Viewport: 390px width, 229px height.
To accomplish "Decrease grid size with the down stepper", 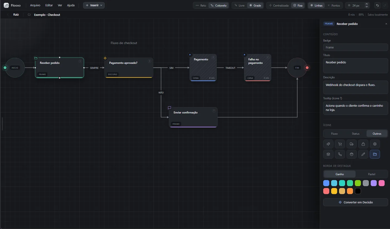I will pyautogui.click(x=367, y=7).
